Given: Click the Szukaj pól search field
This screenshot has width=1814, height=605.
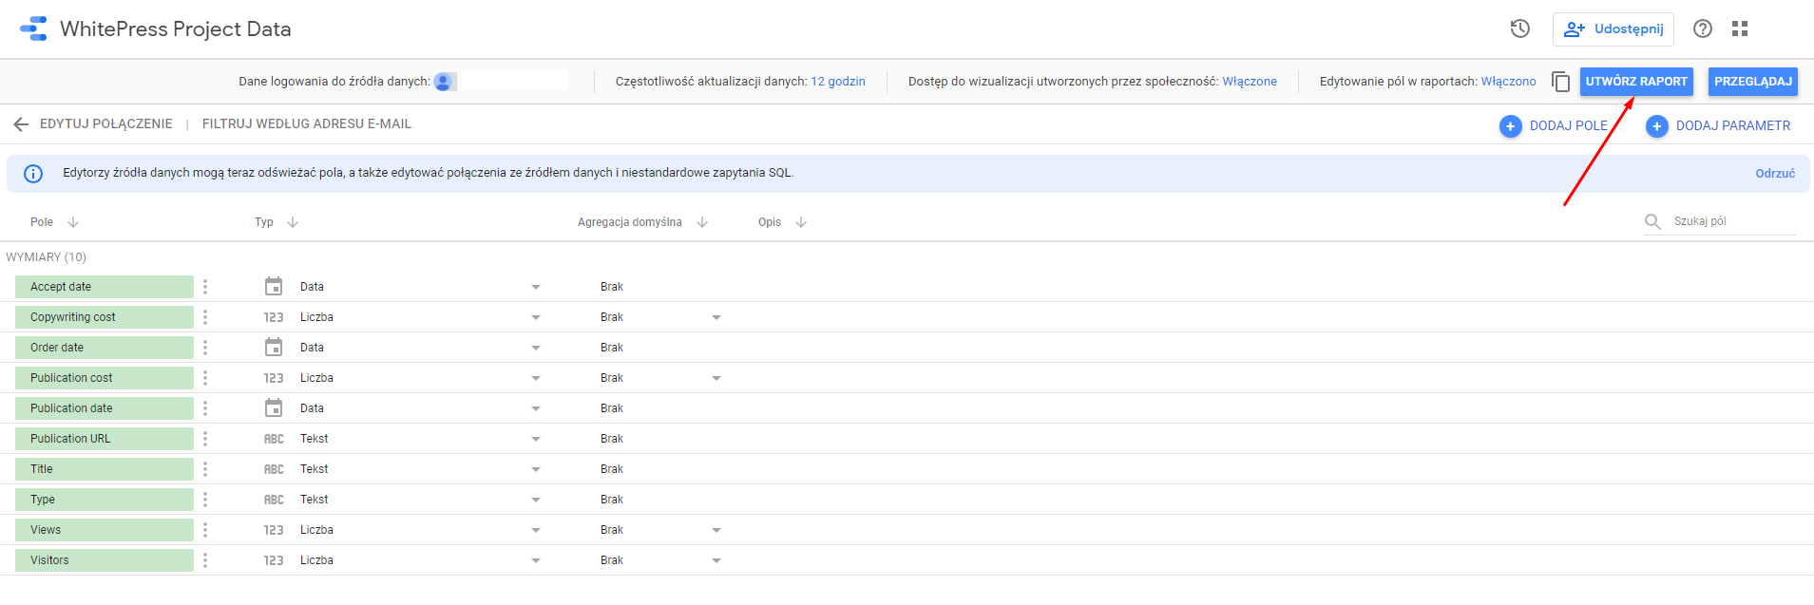Looking at the screenshot, I should click(x=1734, y=221).
